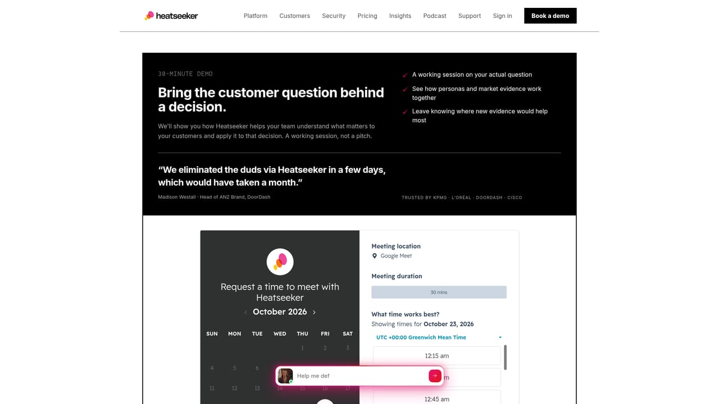Click the "TRUSTED BY KPMG" line

point(462,198)
